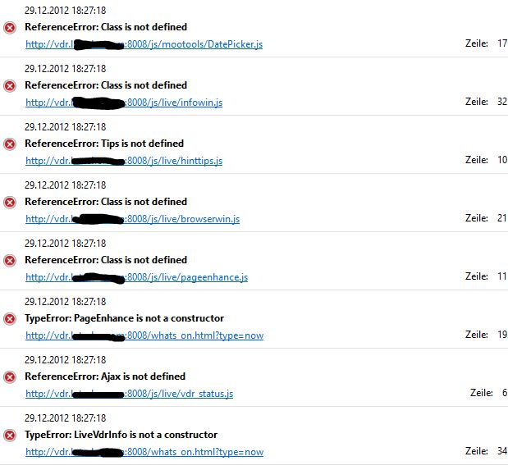Select the error icon next to "Tips is not defined"
Viewport: 508px width, 470px height.
pyautogui.click(x=10, y=144)
